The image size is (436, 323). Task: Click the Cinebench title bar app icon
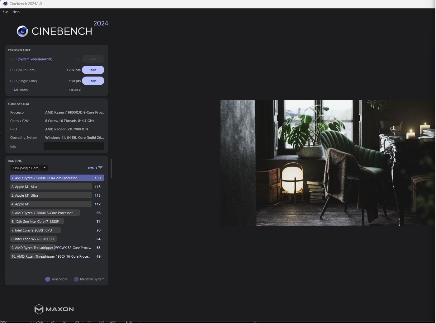click(x=5, y=4)
